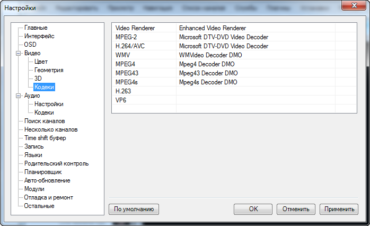Collapse the Аудио tree node
Image resolution: width=370 pixels, height=226 pixels.
19,95
